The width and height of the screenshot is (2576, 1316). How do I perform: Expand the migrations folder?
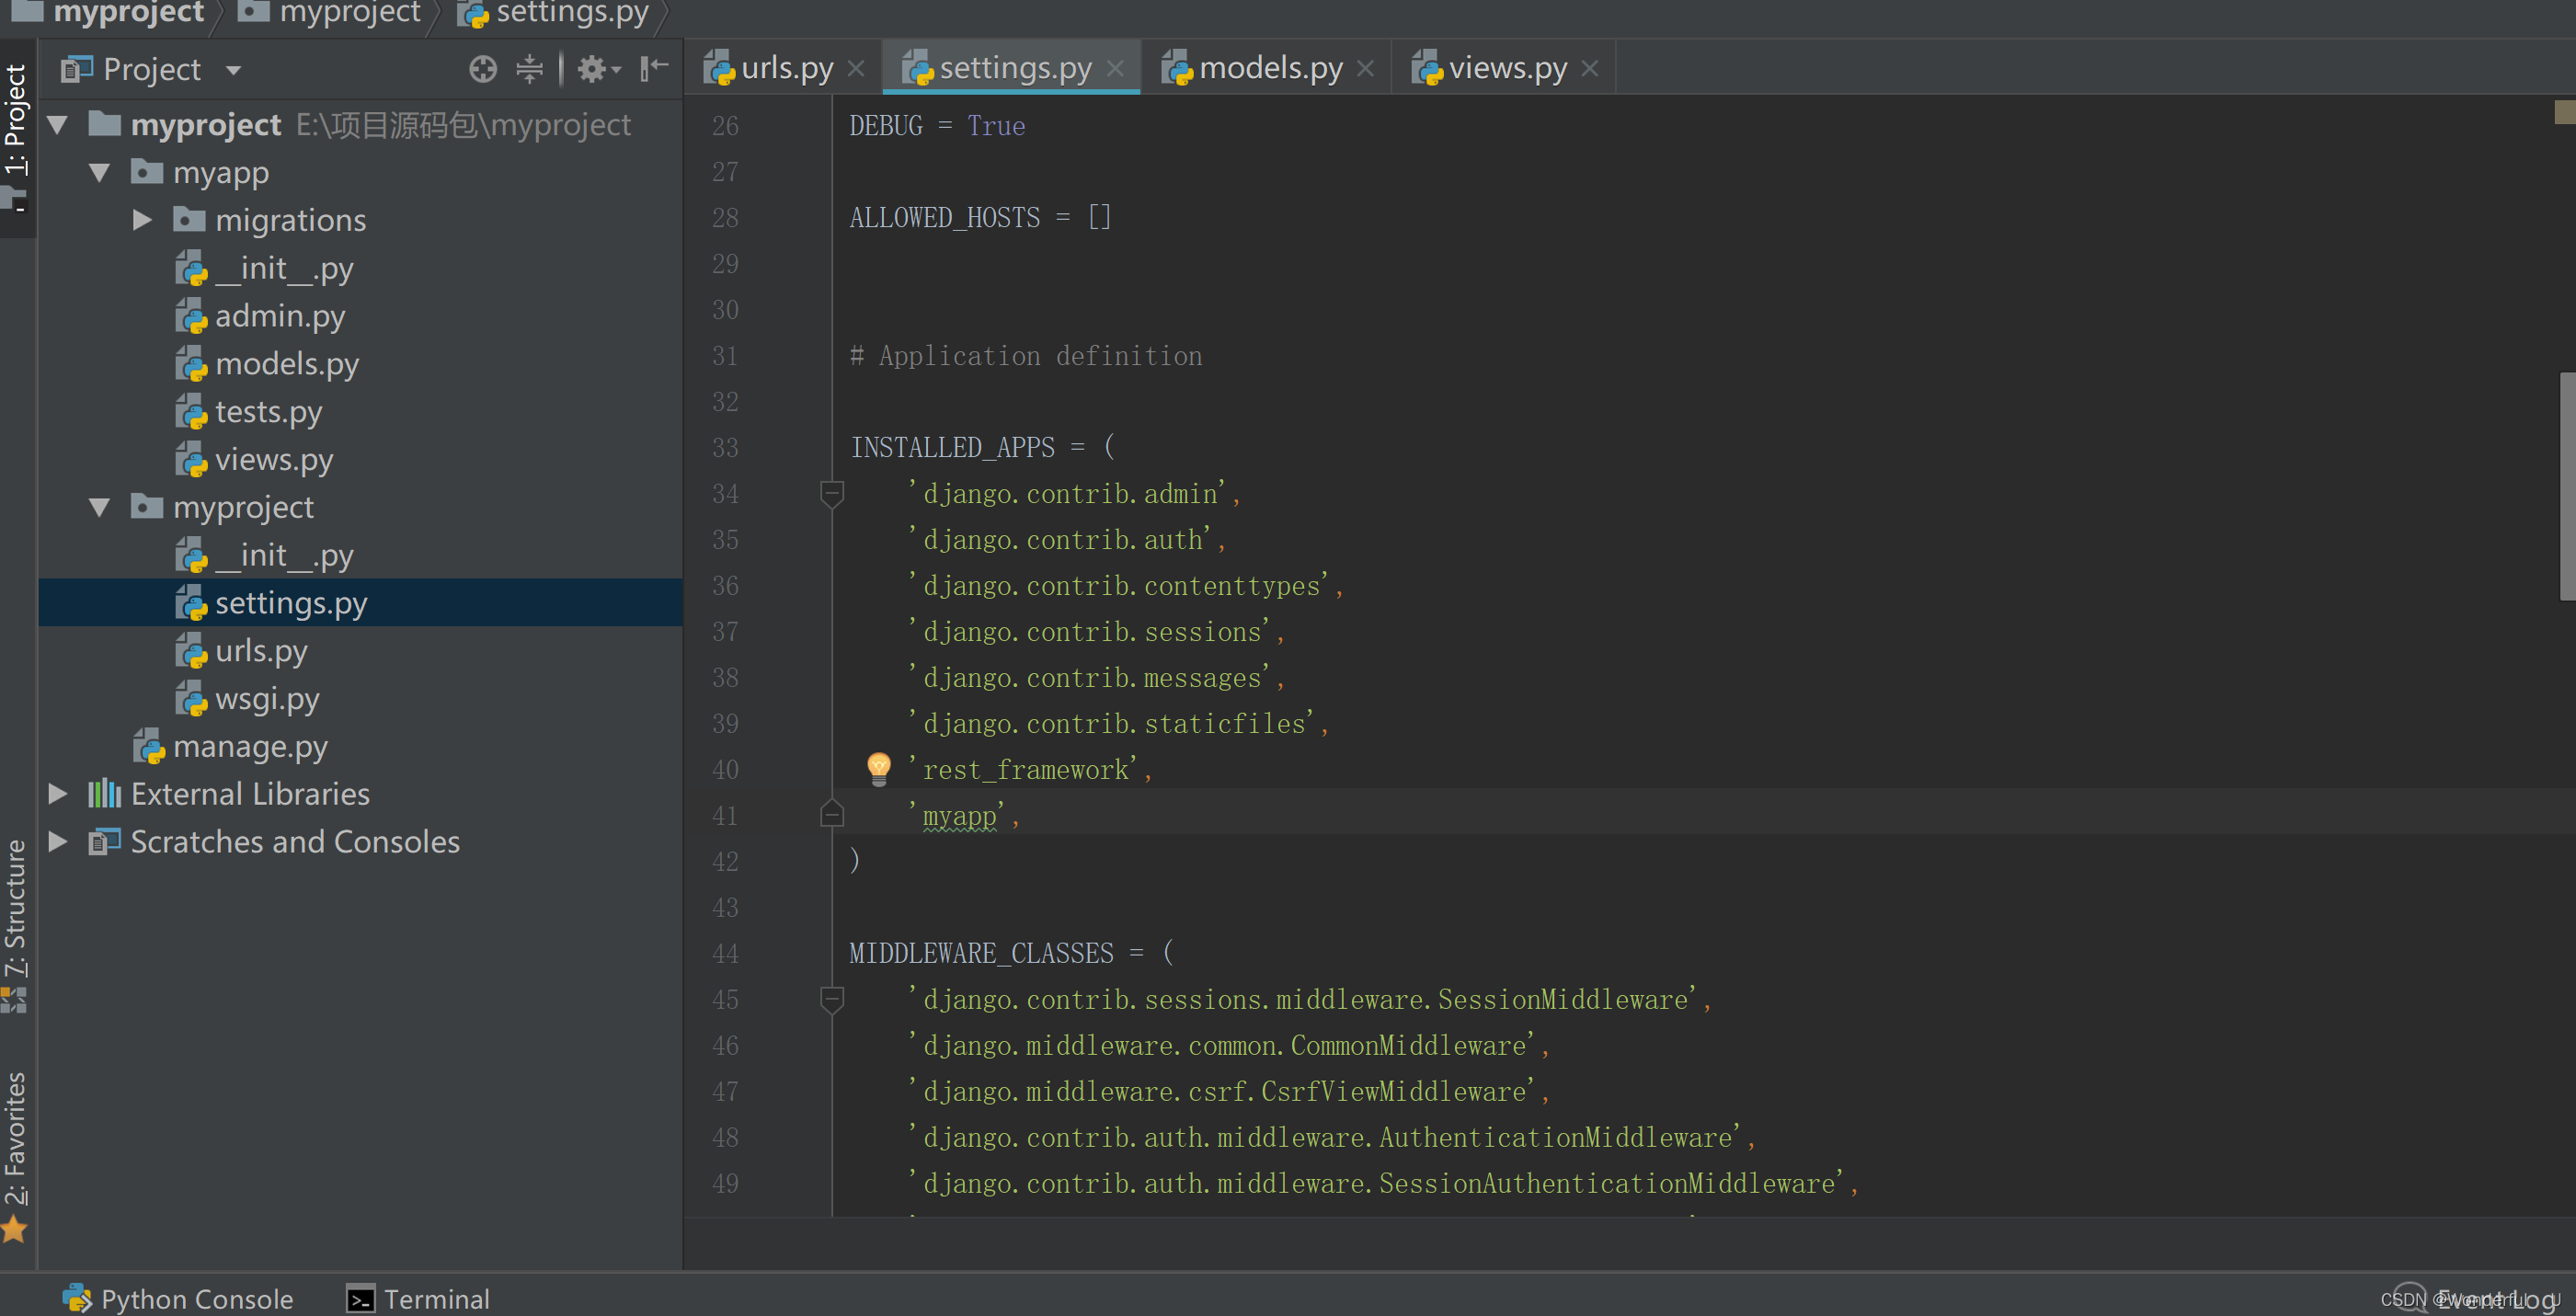(x=143, y=218)
